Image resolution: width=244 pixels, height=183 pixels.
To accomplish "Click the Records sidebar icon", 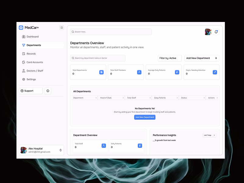I will 24,54.
